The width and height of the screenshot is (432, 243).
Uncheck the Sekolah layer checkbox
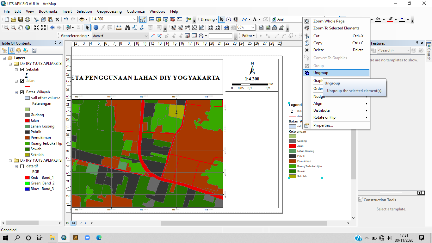(x=22, y=69)
